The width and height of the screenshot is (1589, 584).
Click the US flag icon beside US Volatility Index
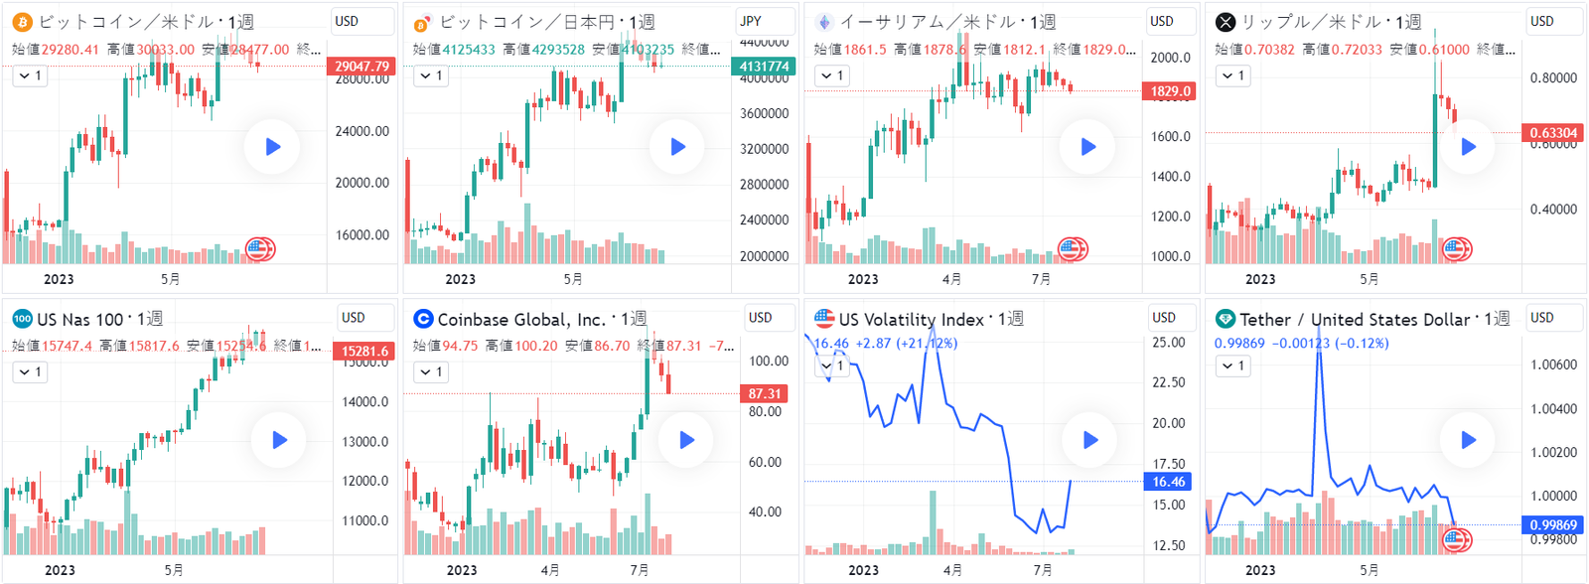824,319
